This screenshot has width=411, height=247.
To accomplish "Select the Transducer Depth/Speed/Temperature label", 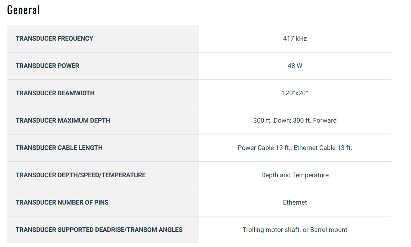I will tap(81, 175).
